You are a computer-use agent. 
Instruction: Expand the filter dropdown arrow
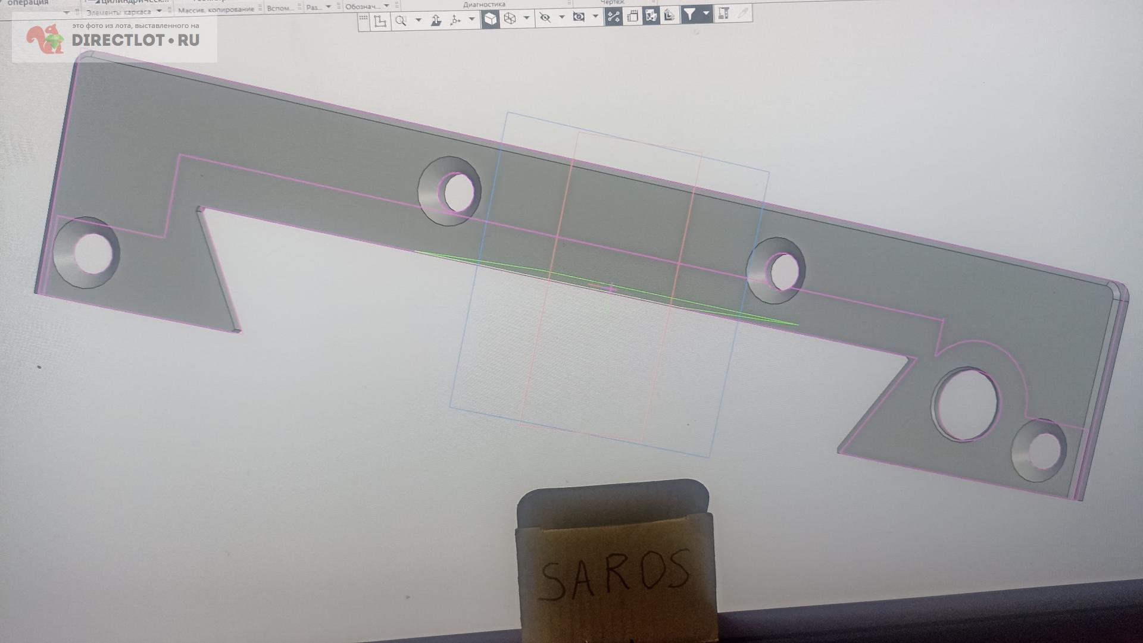706,13
